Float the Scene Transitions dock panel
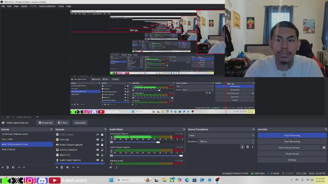Viewport: 328px width, 184px height. pos(254,129)
